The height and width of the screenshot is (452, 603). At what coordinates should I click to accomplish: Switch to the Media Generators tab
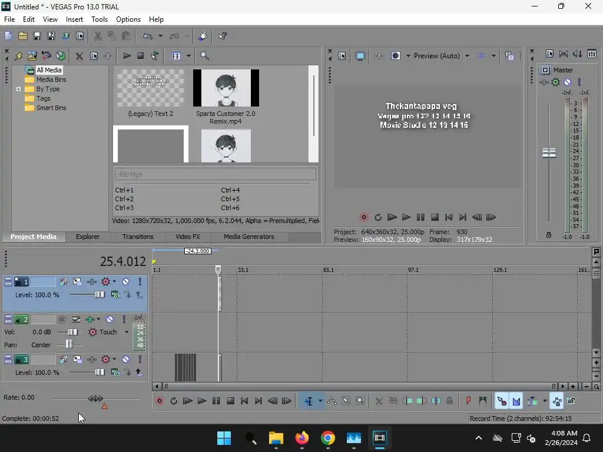(x=249, y=237)
